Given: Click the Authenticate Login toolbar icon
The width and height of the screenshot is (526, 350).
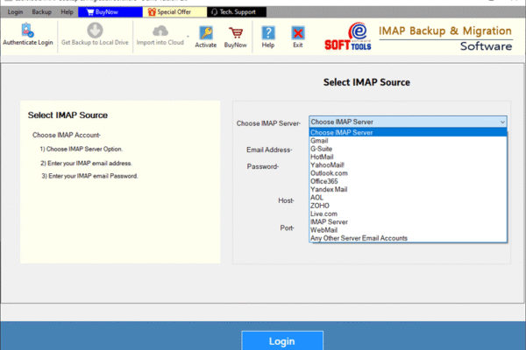Looking at the screenshot, I should [x=27, y=31].
